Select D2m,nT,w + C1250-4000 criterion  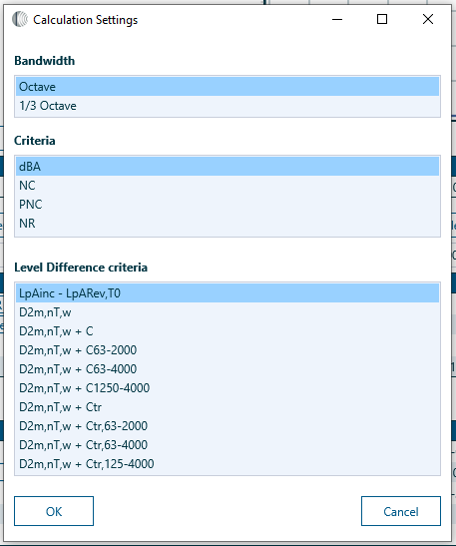coord(228,388)
